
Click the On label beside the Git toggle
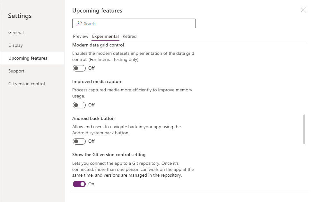coord(91,184)
